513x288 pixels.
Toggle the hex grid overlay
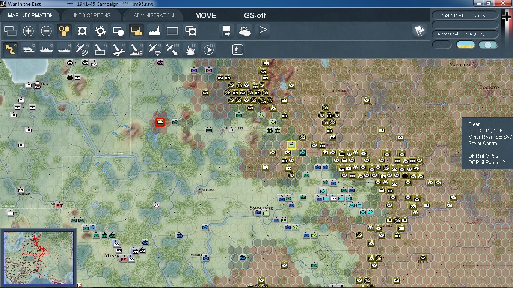pos(64,31)
